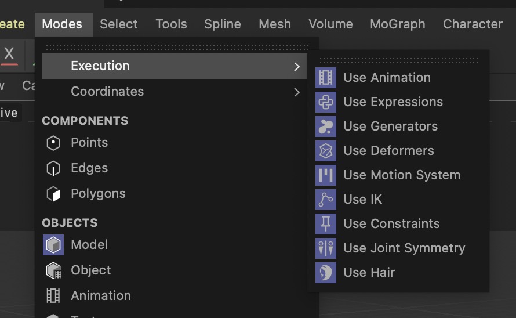The width and height of the screenshot is (516, 318).
Task: Expand the Coordinates submenu arrow
Action: click(x=297, y=92)
